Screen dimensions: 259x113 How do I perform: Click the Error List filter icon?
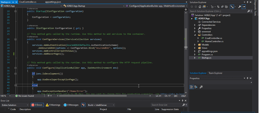(x=83, y=105)
